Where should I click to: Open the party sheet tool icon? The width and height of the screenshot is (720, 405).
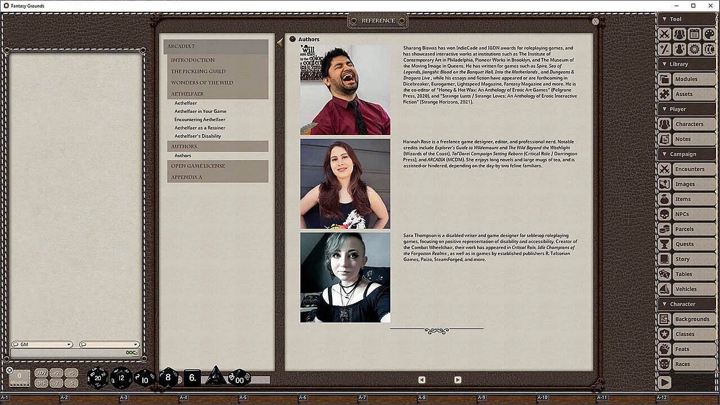679,34
